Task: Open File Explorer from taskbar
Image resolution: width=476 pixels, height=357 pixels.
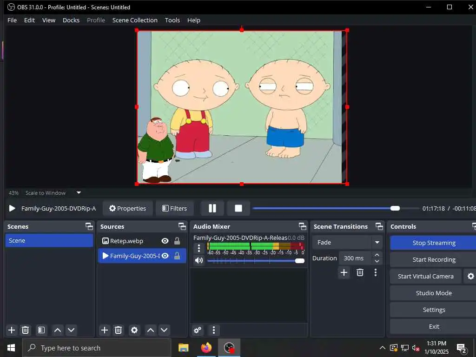Action: pos(183,348)
